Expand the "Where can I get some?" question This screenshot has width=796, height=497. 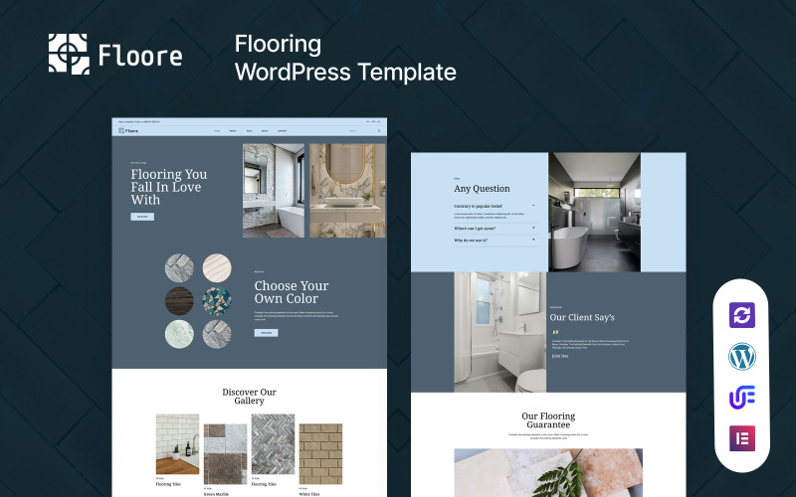[533, 228]
